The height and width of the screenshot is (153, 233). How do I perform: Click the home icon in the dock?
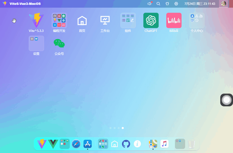pos(115,144)
